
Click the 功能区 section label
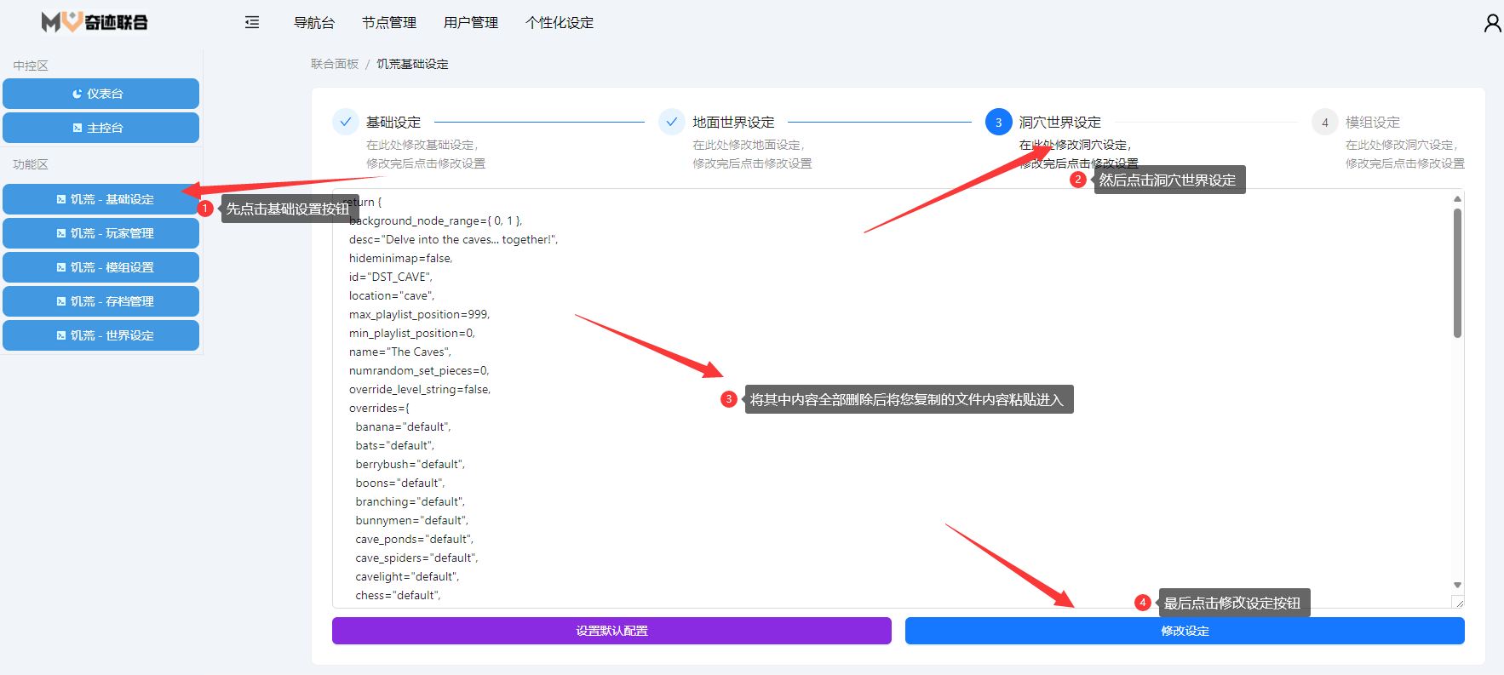click(31, 164)
